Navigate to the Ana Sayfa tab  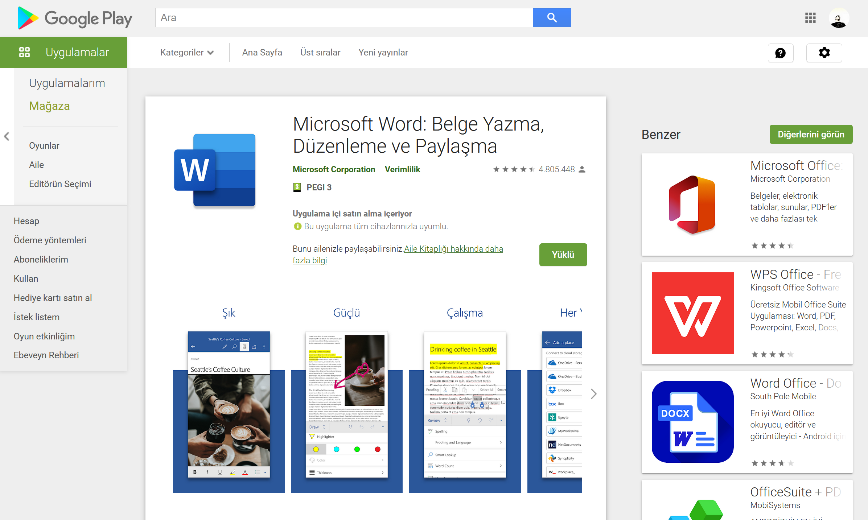coord(262,52)
